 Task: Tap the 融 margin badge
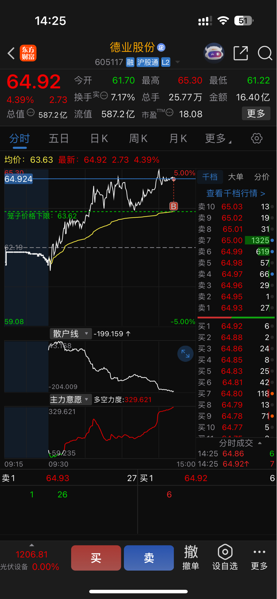coord(130,62)
